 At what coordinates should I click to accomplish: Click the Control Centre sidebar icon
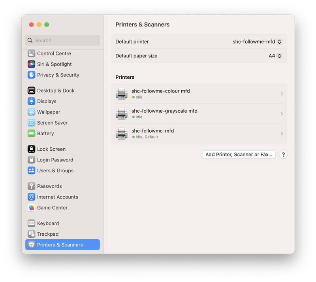(31, 53)
